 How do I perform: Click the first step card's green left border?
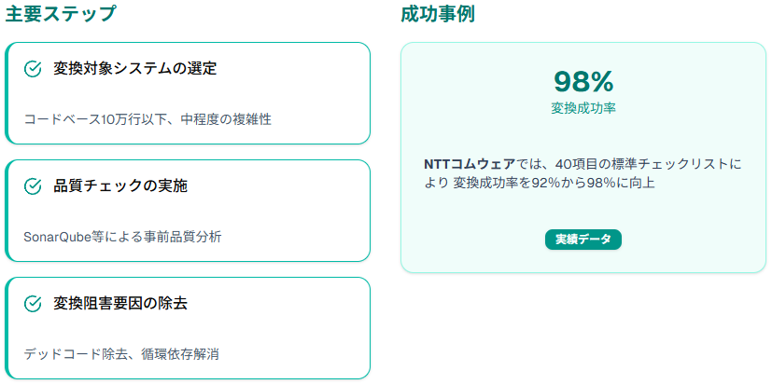[x=7, y=93]
